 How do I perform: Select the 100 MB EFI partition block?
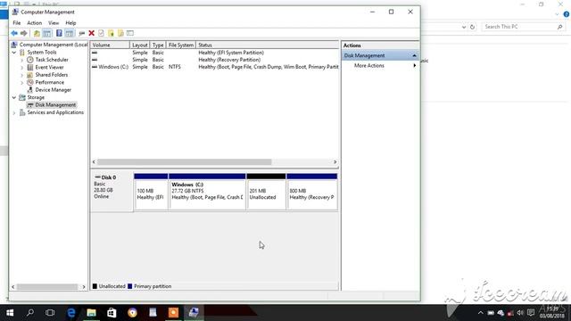(x=151, y=192)
